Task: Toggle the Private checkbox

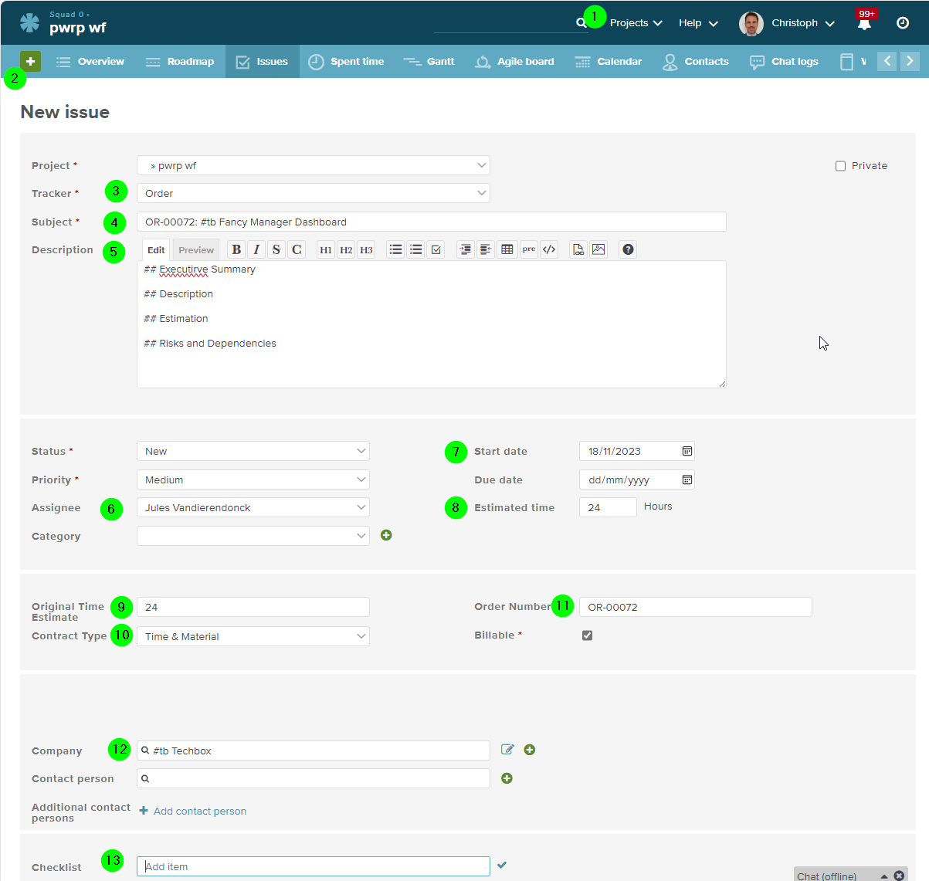Action: point(840,166)
